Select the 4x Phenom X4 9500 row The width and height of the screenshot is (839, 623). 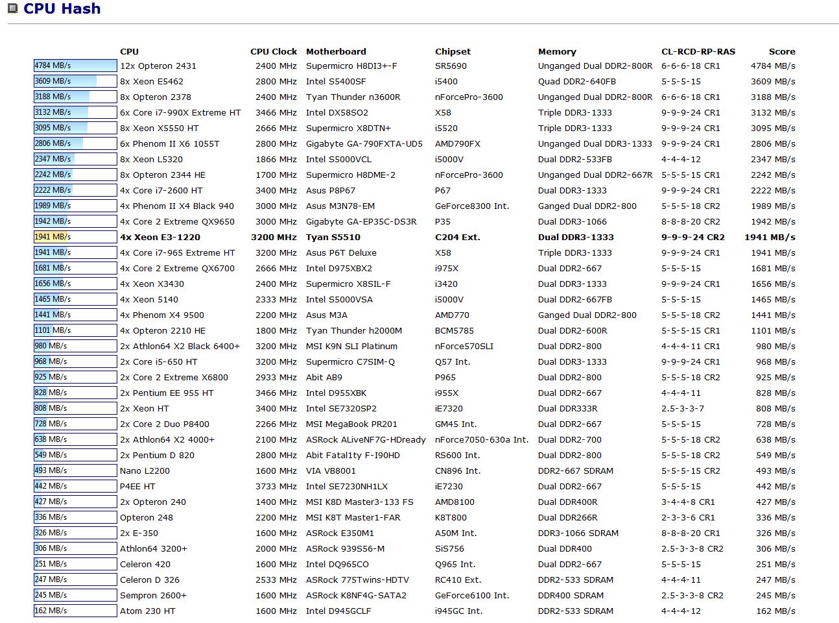415,315
